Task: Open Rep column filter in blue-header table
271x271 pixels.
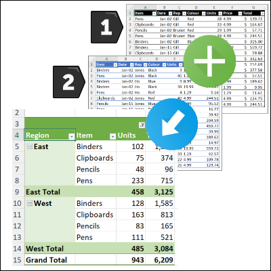Action: (x=145, y=65)
